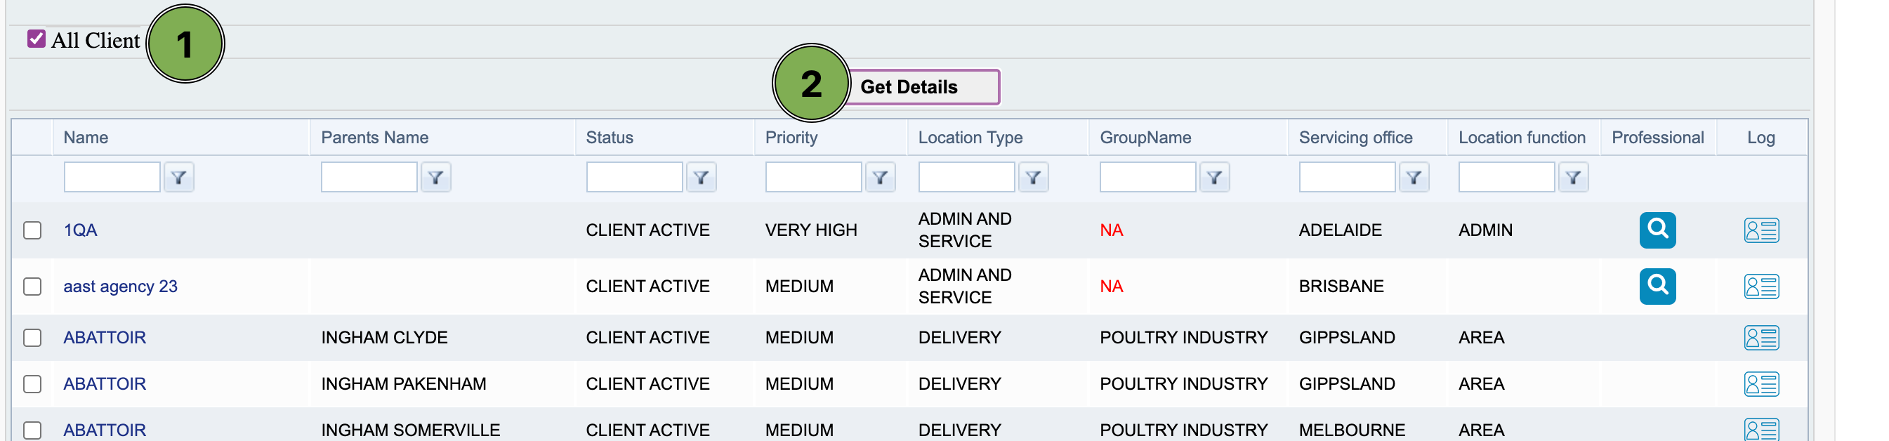Select the ABATTOIR INGHAM PAKENHAM row checkbox
The width and height of the screenshot is (1889, 441).
click(32, 383)
